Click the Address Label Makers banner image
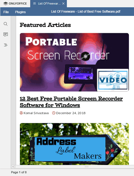Viewport: 134px width, 176px height. click(74, 144)
